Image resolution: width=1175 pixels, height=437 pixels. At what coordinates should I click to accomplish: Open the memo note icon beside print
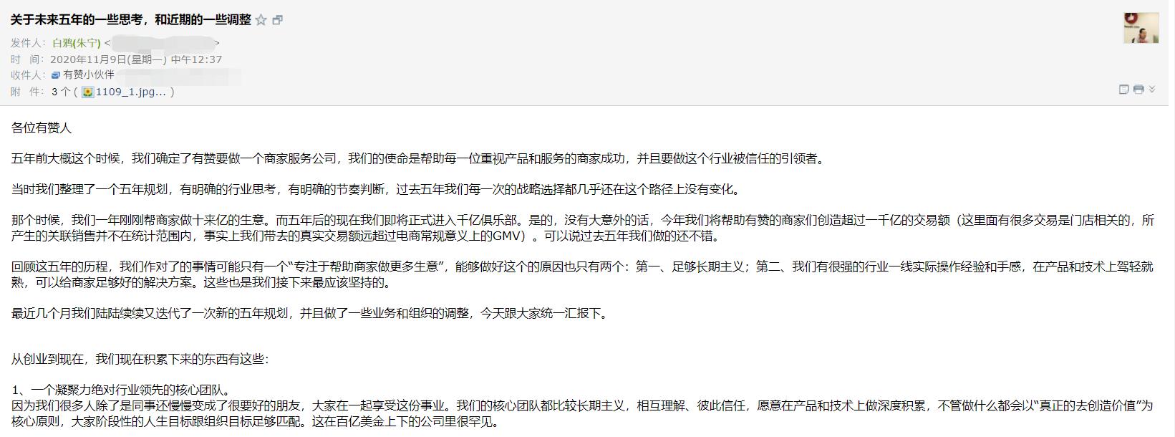pyautogui.click(x=1124, y=90)
